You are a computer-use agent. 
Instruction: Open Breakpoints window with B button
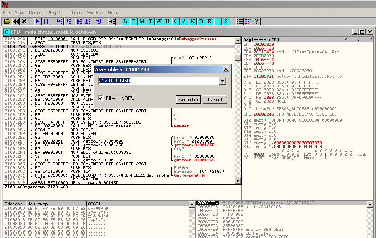click(x=201, y=21)
